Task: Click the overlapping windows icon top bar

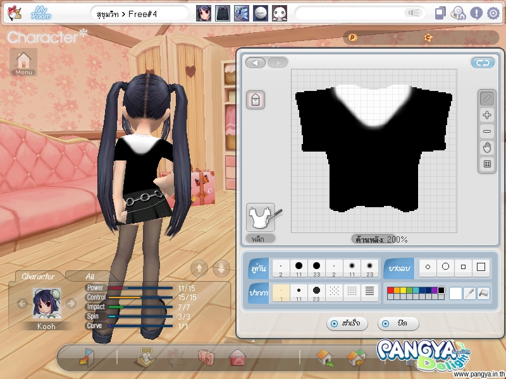Action: tap(440, 13)
